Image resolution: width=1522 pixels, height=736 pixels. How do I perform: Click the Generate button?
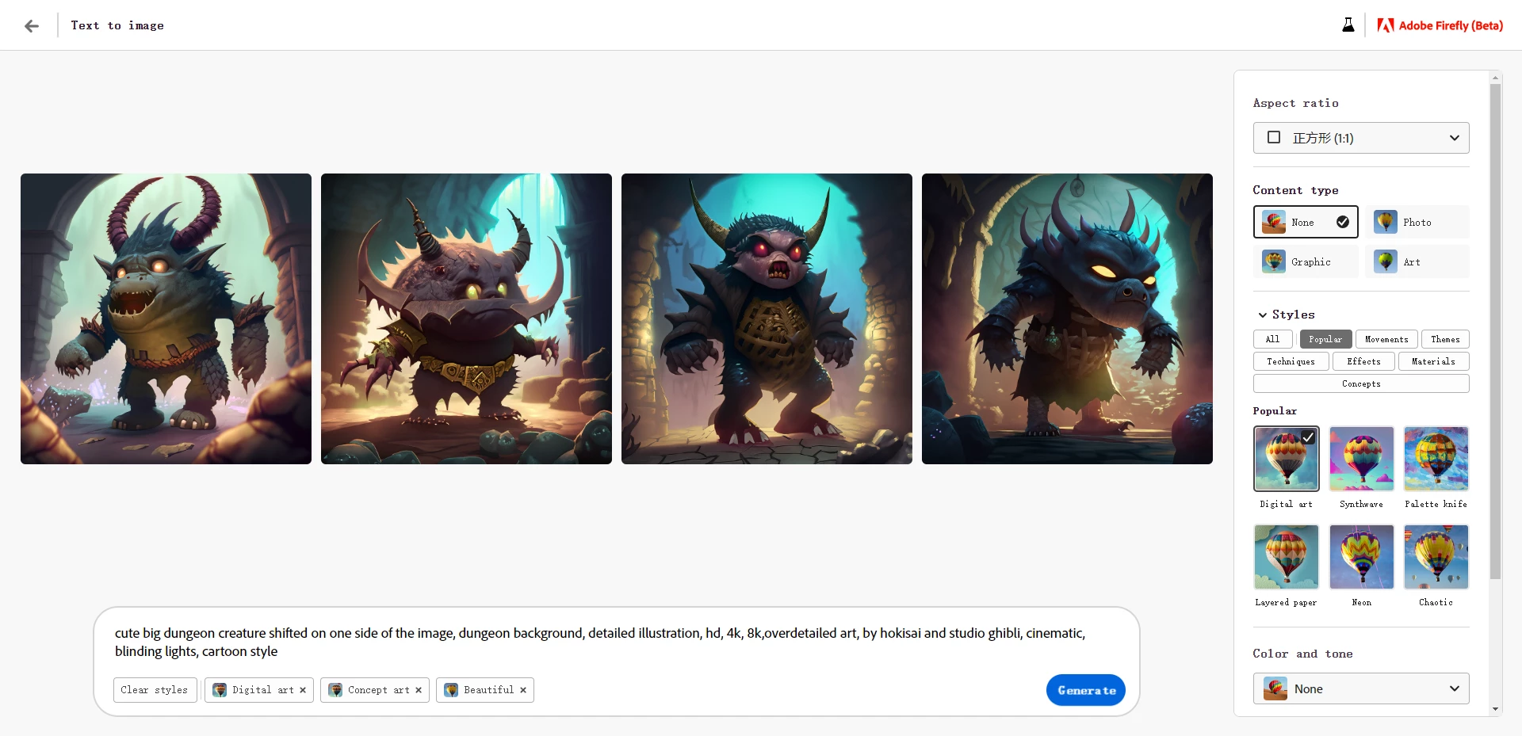[1085, 690]
